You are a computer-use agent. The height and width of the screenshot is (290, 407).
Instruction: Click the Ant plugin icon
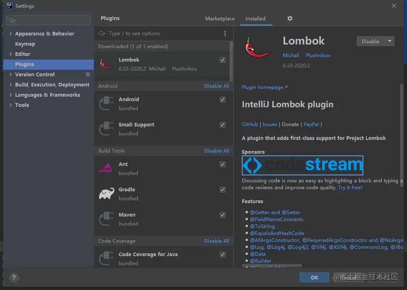pos(106,168)
